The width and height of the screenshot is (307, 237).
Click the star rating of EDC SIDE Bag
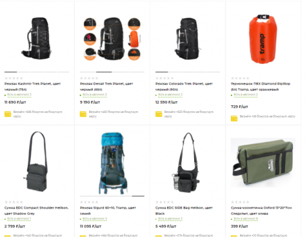coord(165,202)
